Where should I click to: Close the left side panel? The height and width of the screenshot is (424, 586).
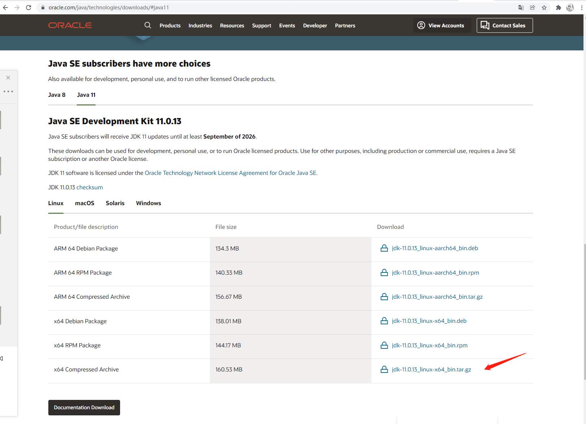8,78
